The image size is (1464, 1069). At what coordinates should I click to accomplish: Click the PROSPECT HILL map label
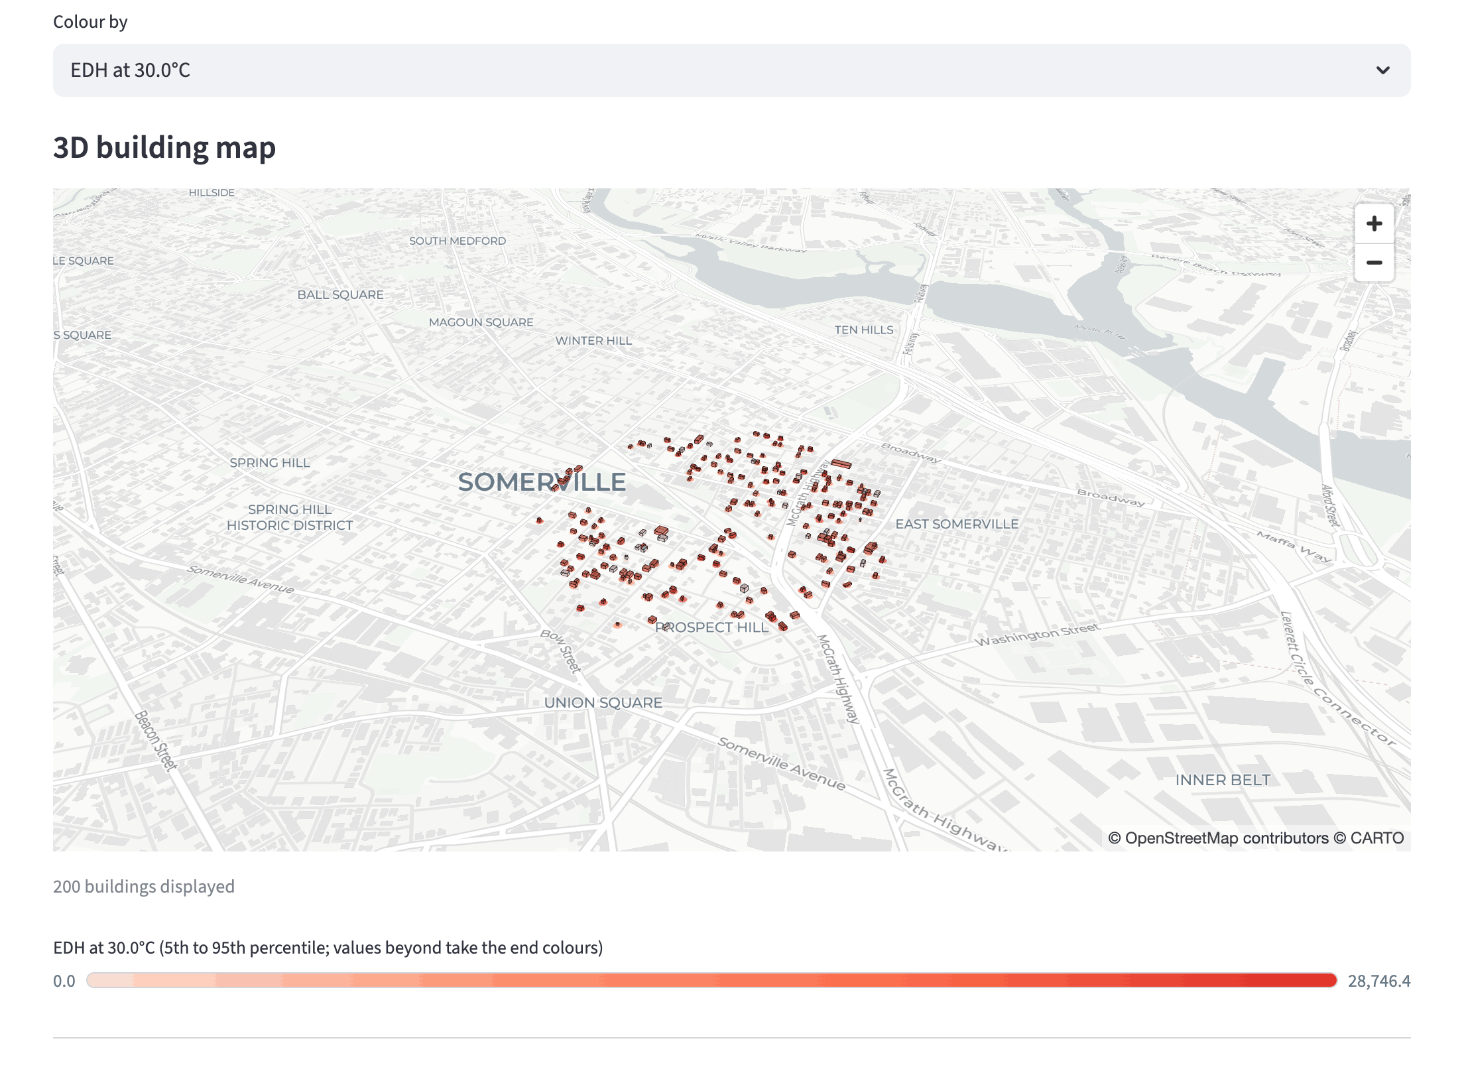[712, 627]
